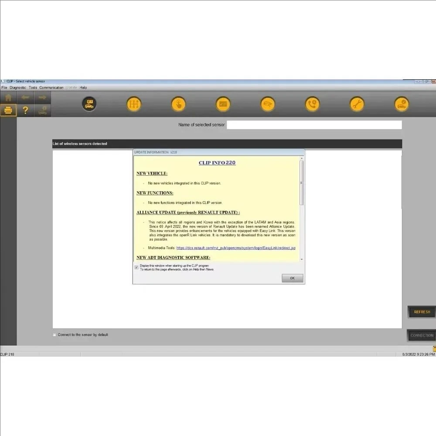Open the Communication menu
The width and height of the screenshot is (436, 436).
click(x=51, y=88)
